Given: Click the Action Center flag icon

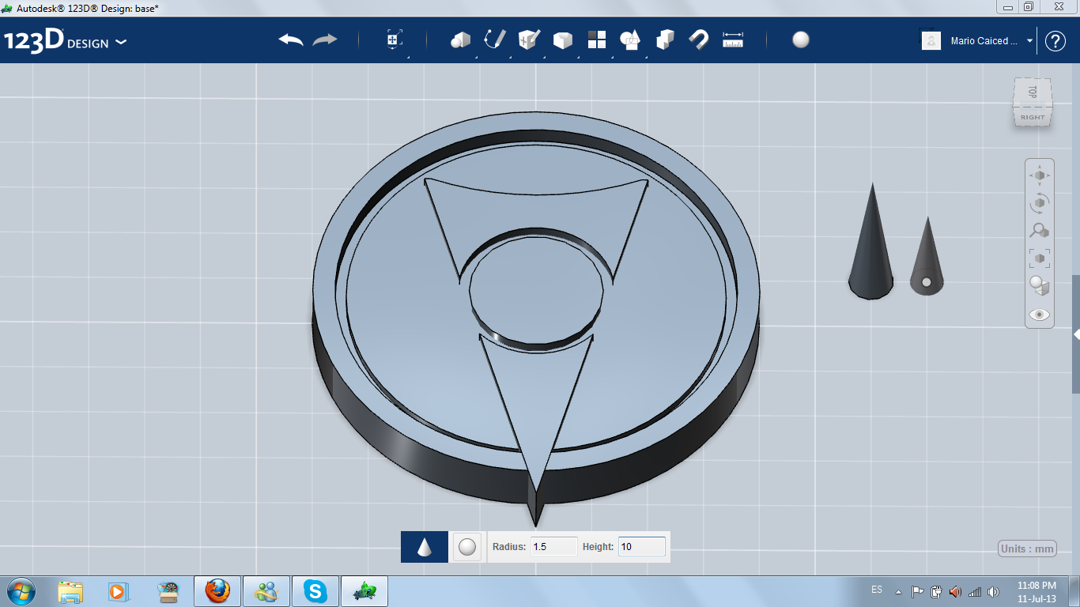Looking at the screenshot, I should click(917, 591).
